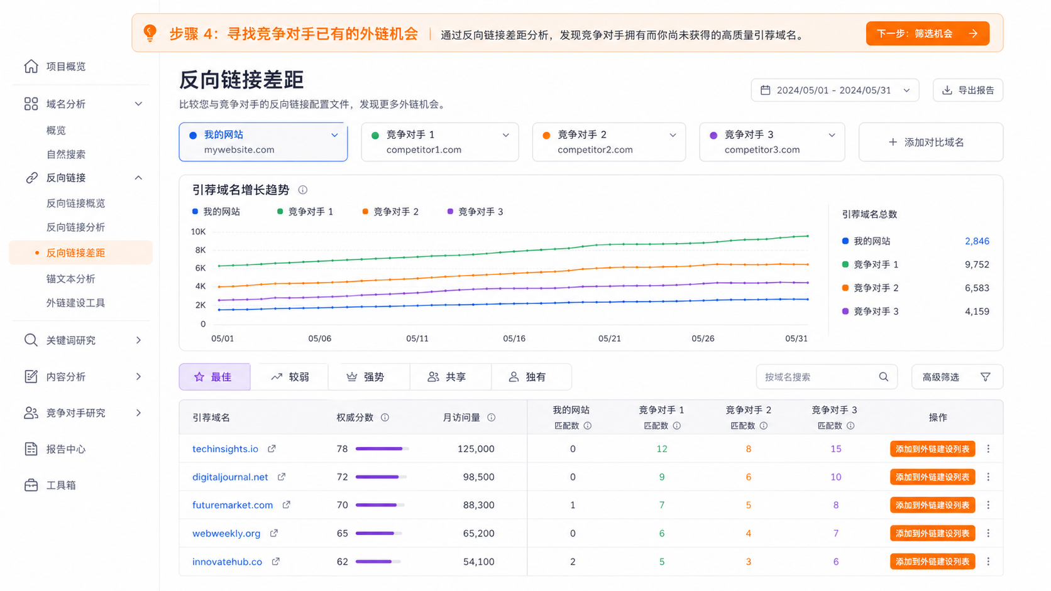Image resolution: width=1051 pixels, height=591 pixels.
Task: Click info icon beside 引荐域名增长趋势
Action: tap(302, 190)
